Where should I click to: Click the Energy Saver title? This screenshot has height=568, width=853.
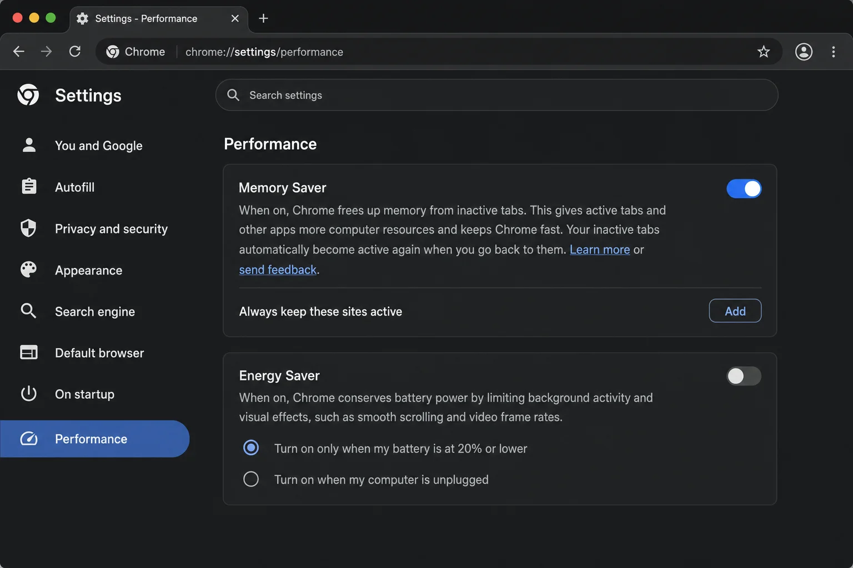point(279,376)
